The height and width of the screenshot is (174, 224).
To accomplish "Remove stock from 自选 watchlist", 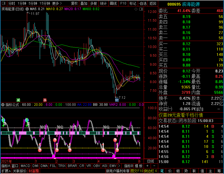I will coord(143,3).
